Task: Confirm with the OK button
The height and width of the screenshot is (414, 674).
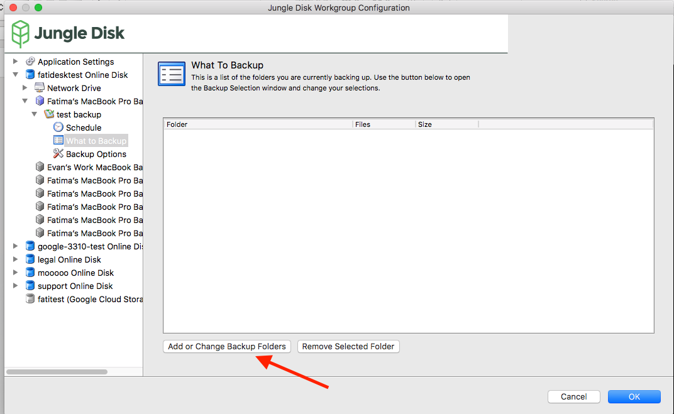Action: [x=634, y=397]
